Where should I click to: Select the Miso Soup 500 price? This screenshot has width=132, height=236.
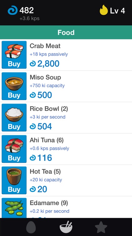tap(41, 95)
